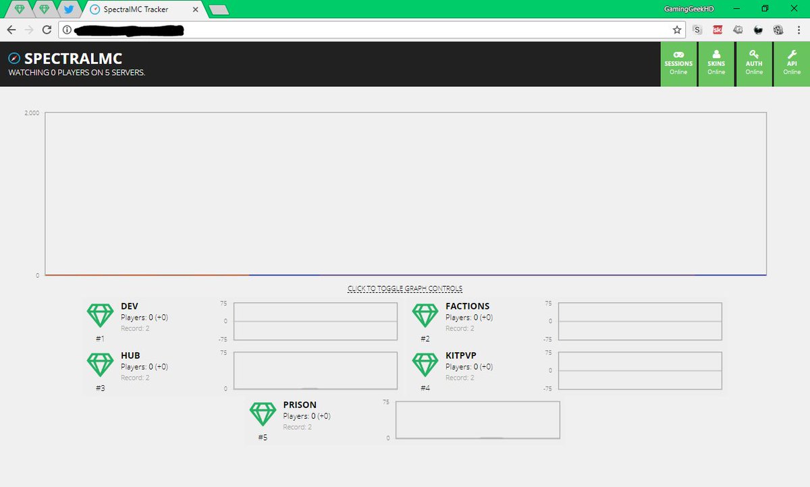810x487 pixels.
Task: Switch to the SpectralMC Tracker tab
Action: [144, 9]
